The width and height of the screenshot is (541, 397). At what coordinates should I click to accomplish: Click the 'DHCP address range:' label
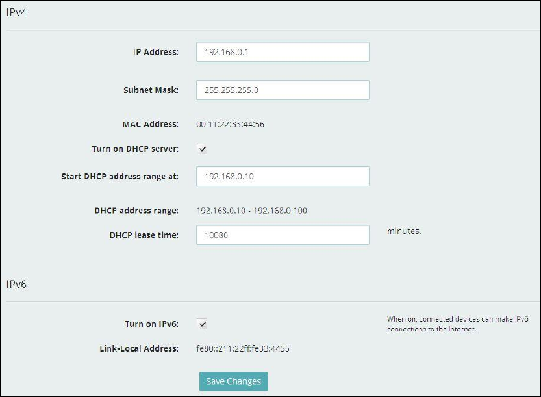(136, 211)
